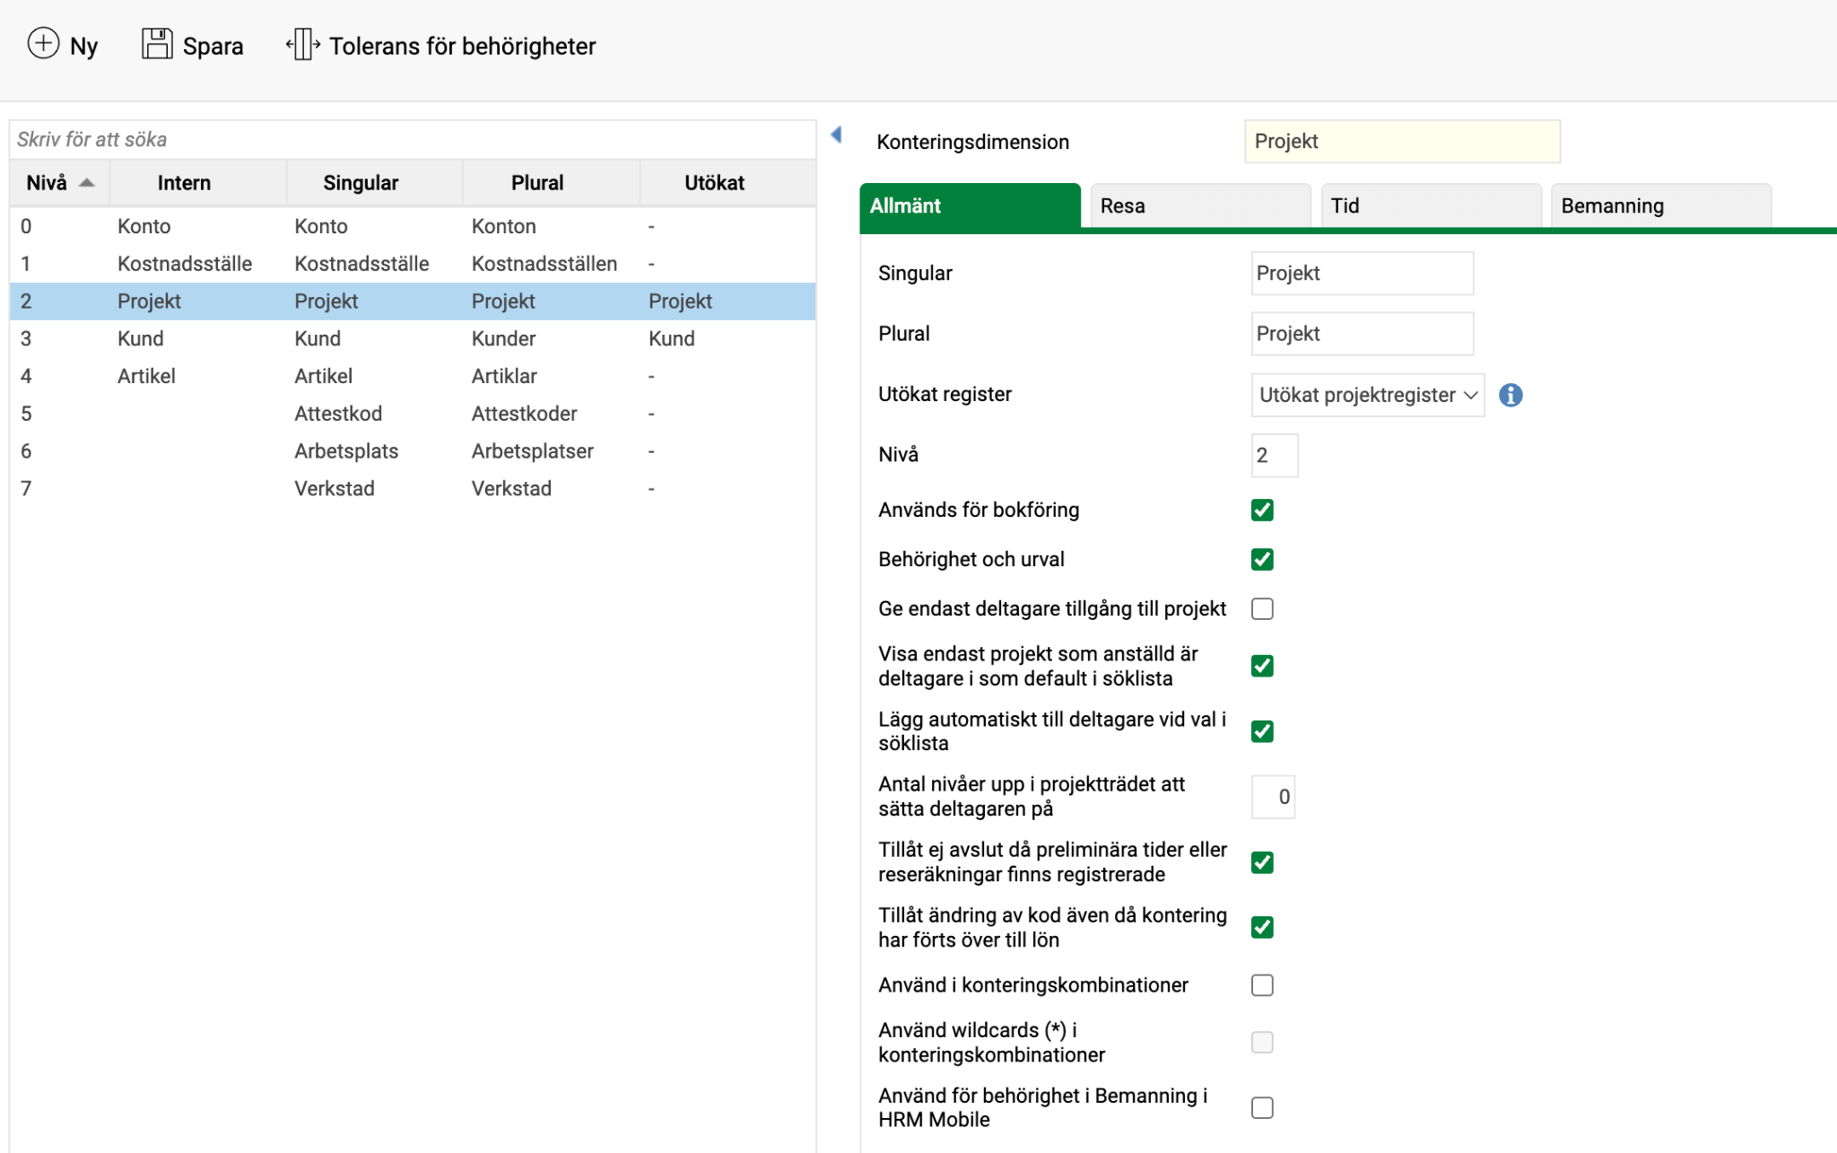
Task: Focus the Skriv för att söka field
Action: pyautogui.click(x=413, y=140)
